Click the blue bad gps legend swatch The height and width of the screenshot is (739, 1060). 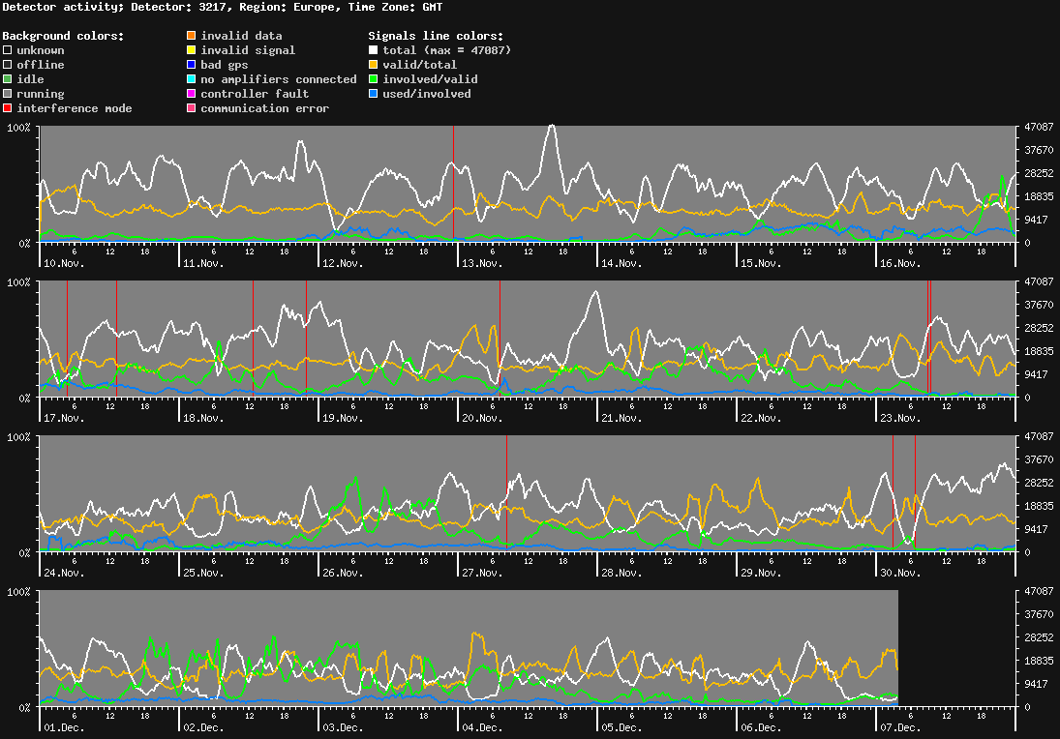[x=192, y=65]
